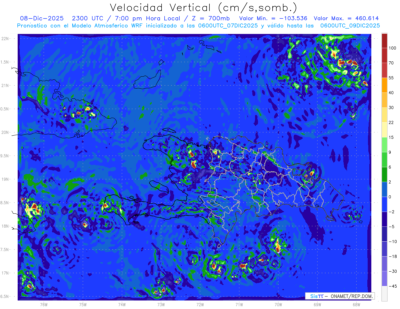Click the "74W" longitude label
The width and height of the screenshot is (400, 309).
click(122, 304)
